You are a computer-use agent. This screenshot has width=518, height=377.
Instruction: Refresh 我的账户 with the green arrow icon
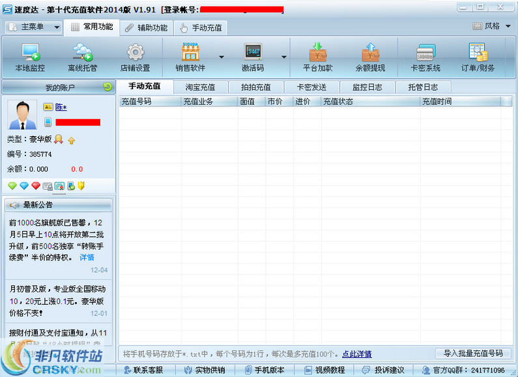[108, 87]
